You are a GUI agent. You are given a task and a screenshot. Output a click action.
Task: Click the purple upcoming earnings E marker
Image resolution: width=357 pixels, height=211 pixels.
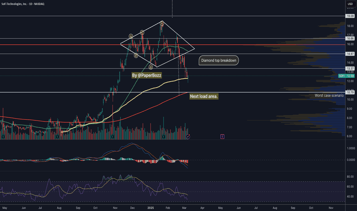pyautogui.click(x=222, y=137)
